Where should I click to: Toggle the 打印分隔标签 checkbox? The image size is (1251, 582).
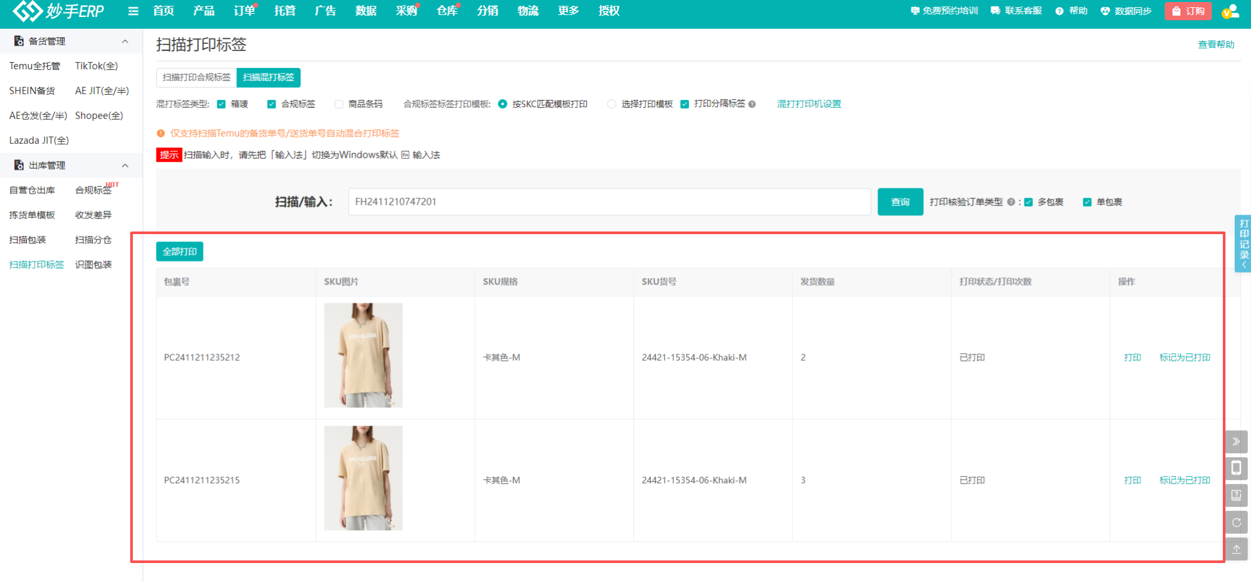(684, 104)
